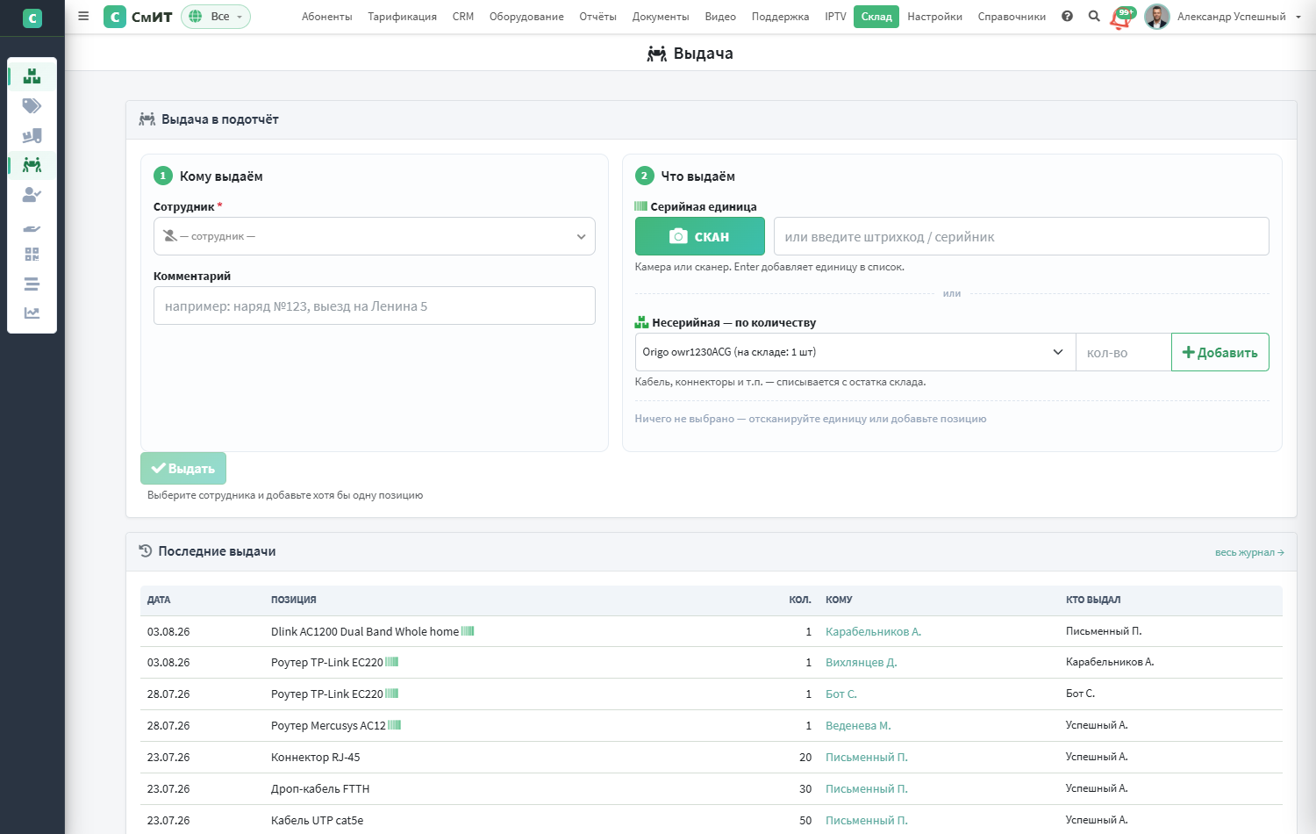The height and width of the screenshot is (834, 1316).
Task: Expand the Origo owr1230ACG item dropdown
Action: tap(855, 352)
